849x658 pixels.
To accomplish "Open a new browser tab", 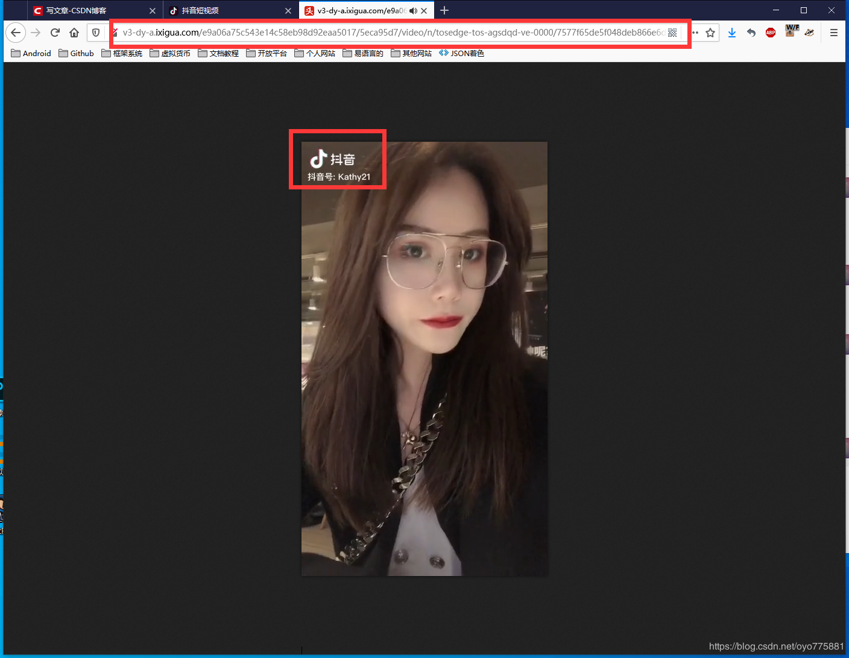I will point(444,10).
